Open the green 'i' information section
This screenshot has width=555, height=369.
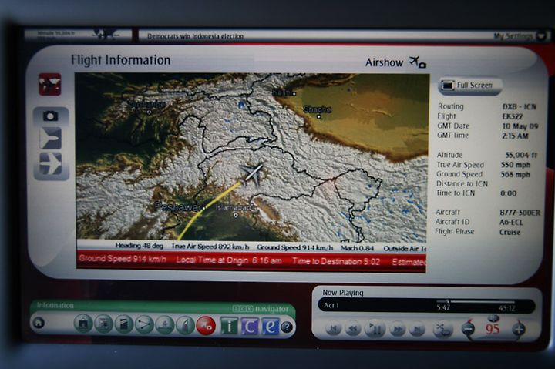pyautogui.click(x=230, y=326)
